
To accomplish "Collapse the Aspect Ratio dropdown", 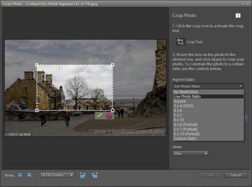I will (208, 86).
